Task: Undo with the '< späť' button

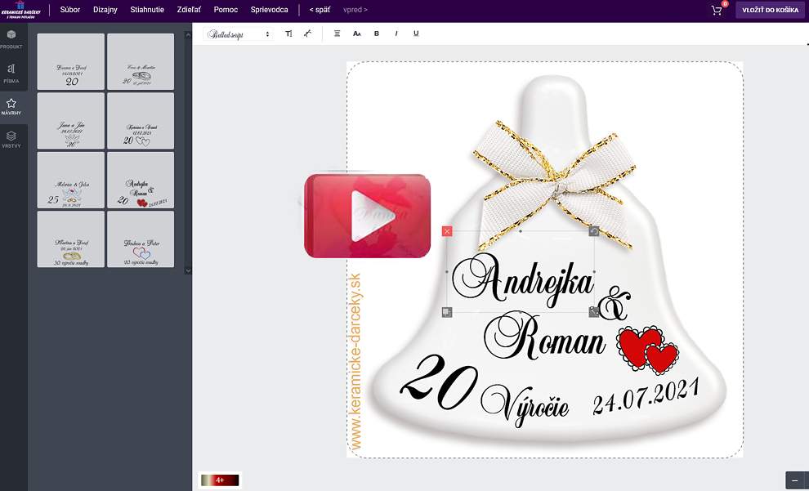Action: point(320,10)
